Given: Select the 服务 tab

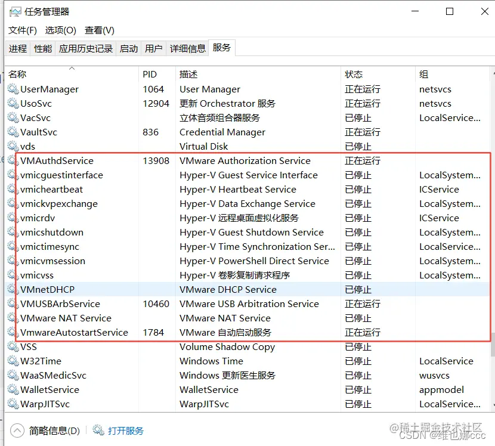Looking at the screenshot, I should [x=222, y=48].
